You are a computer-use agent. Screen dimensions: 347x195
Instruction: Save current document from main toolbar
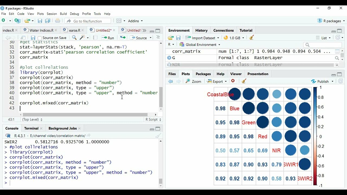point(40,21)
